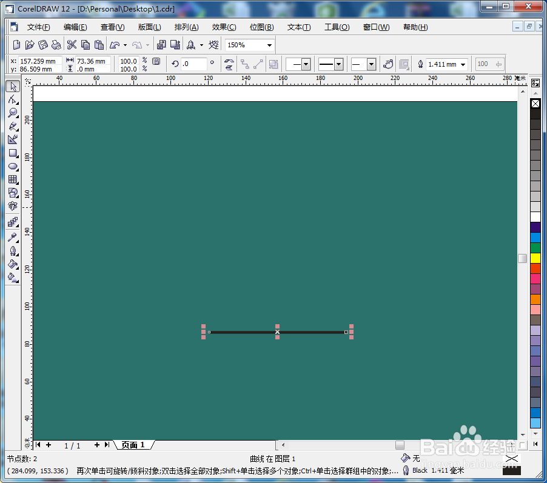Select the Text tool
Screen dimensions: 547x483
click(x=13, y=206)
